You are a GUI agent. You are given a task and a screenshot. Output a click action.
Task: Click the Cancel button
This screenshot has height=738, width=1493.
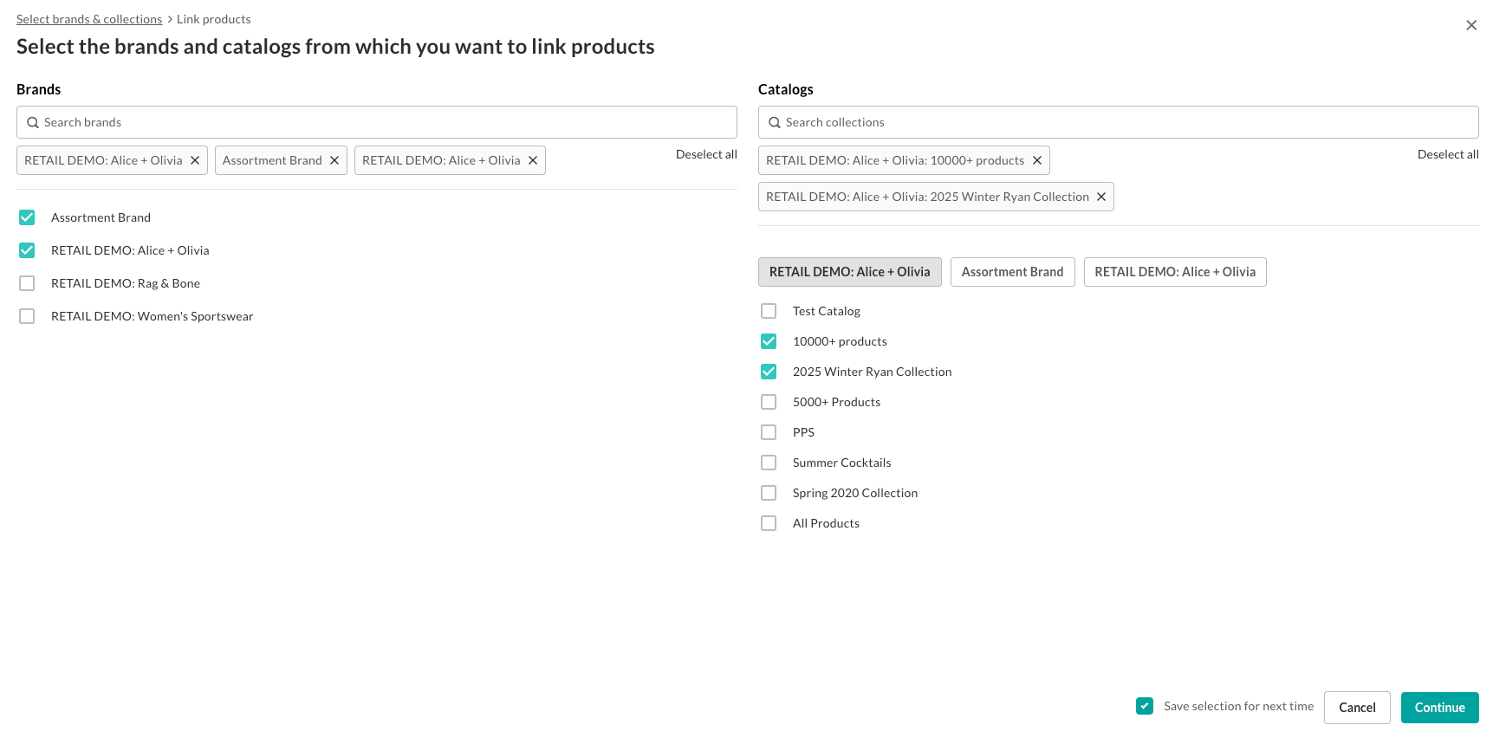click(x=1356, y=708)
